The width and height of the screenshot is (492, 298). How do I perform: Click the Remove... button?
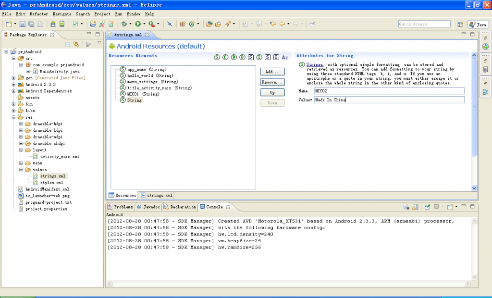272,82
